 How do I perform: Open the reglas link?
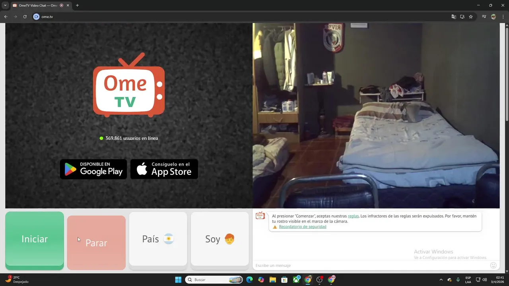tap(353, 216)
